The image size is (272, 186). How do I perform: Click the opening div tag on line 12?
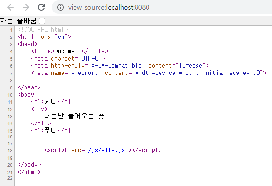coord(39,109)
